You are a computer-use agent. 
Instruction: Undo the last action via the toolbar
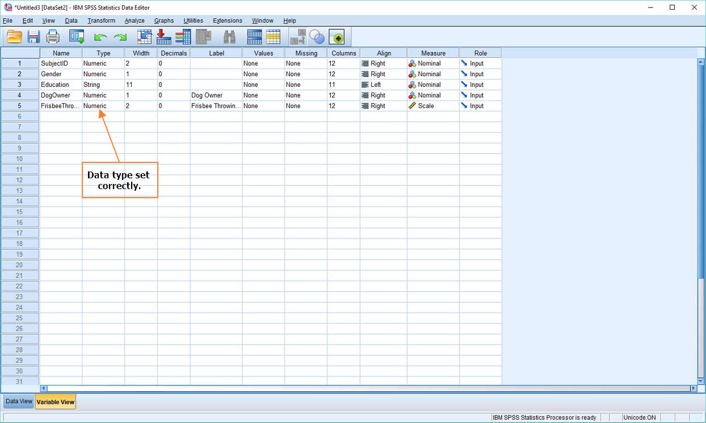[101, 37]
